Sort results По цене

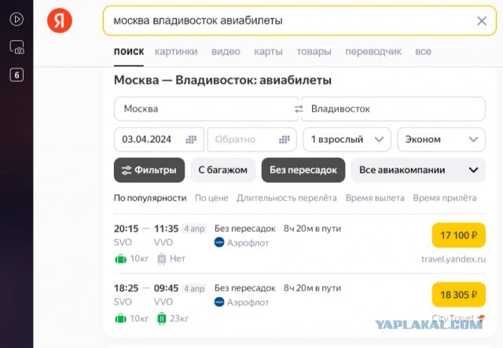tap(211, 198)
